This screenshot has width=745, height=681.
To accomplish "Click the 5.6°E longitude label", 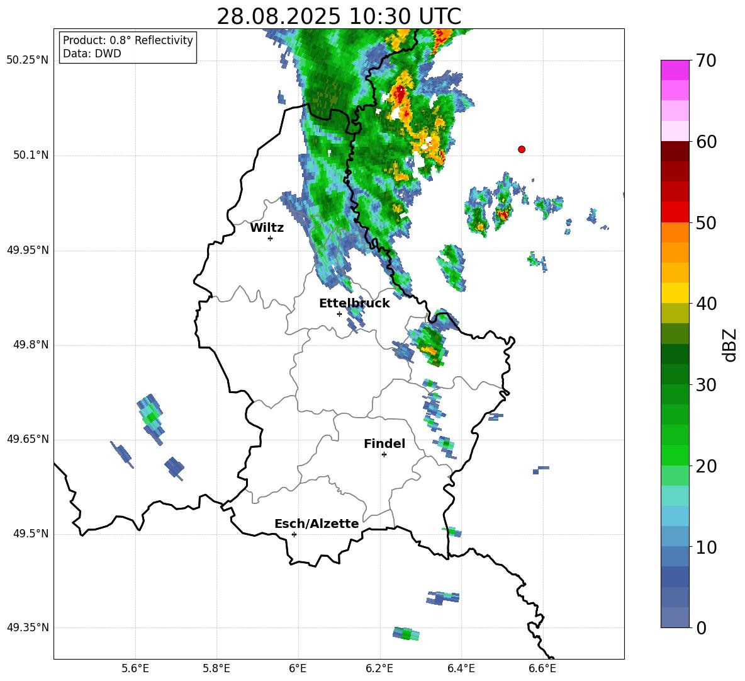I will tap(135, 668).
